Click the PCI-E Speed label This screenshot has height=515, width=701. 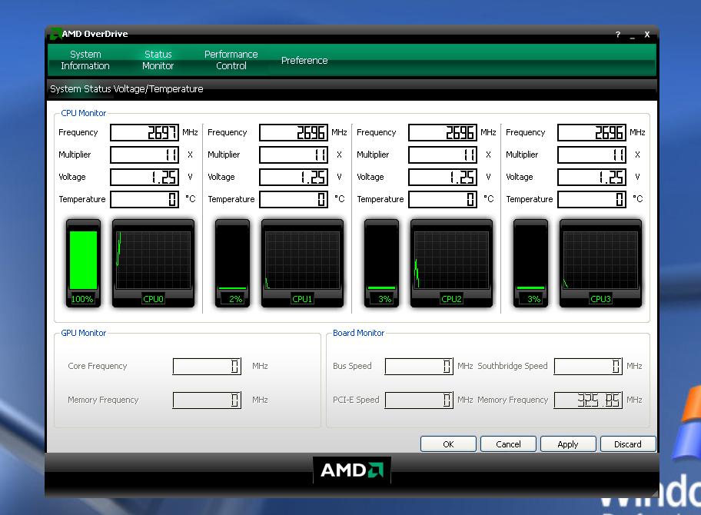click(x=356, y=400)
